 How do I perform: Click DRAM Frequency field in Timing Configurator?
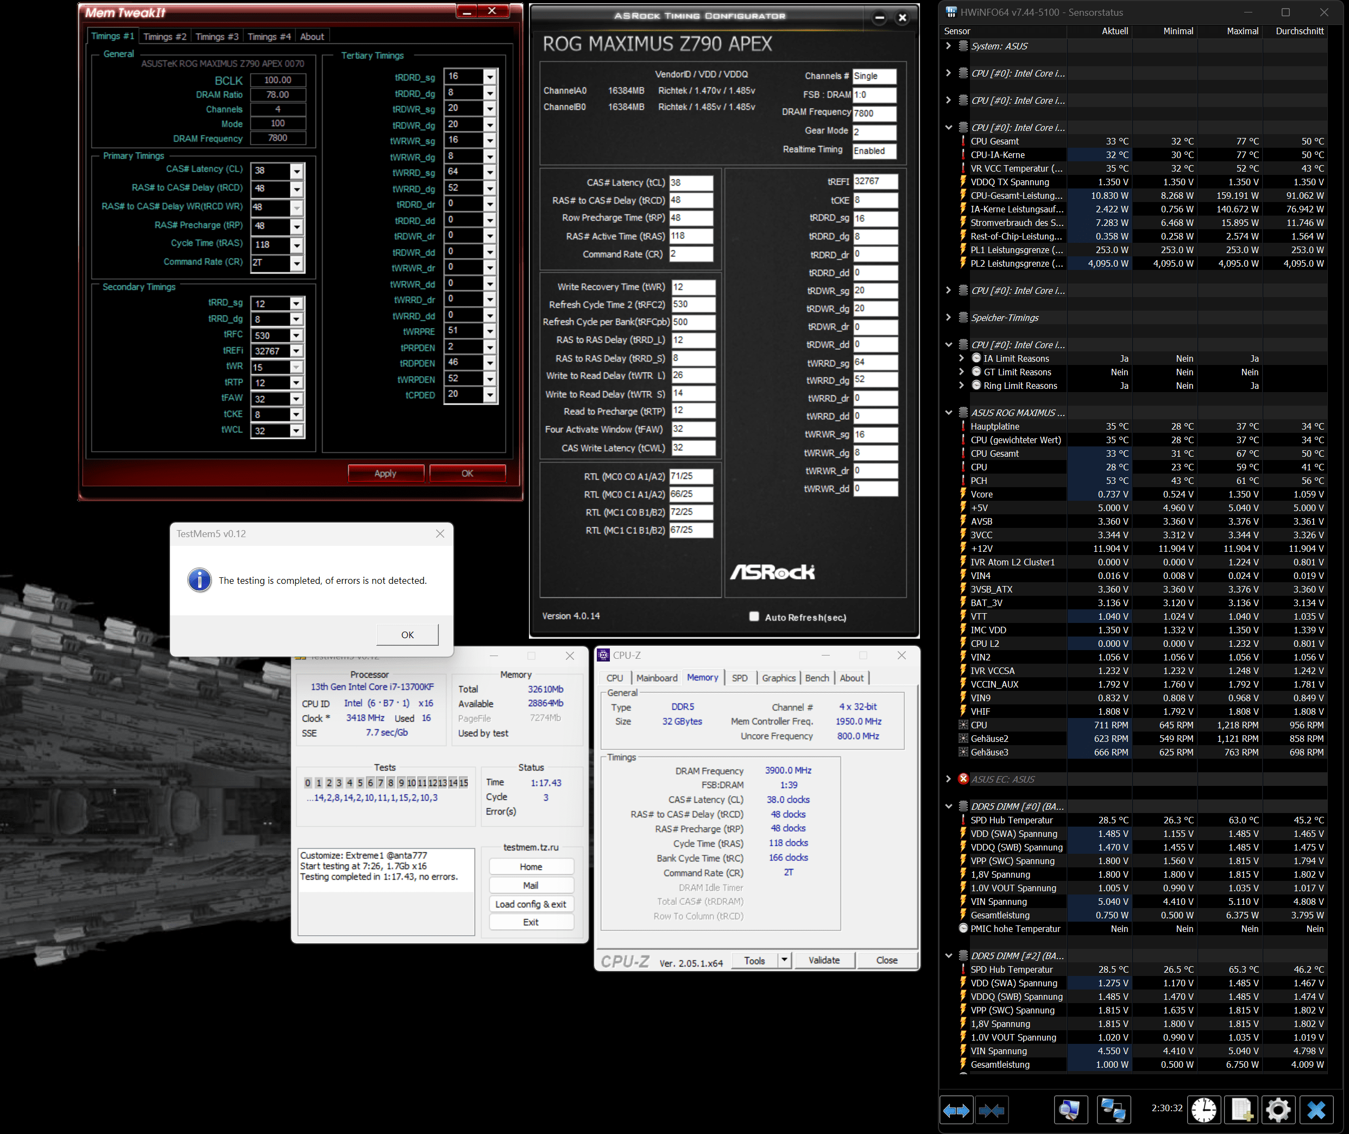pyautogui.click(x=874, y=113)
